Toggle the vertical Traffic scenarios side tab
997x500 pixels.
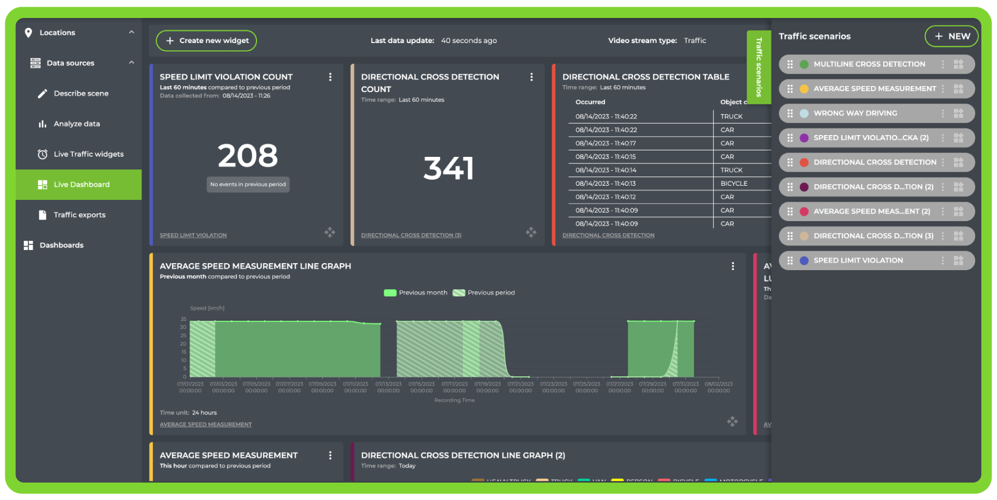[x=759, y=67]
